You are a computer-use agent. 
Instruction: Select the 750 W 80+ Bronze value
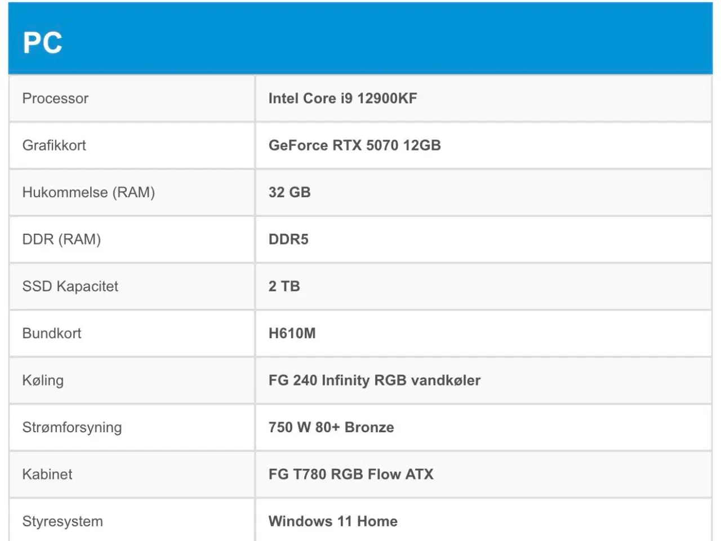pos(331,427)
